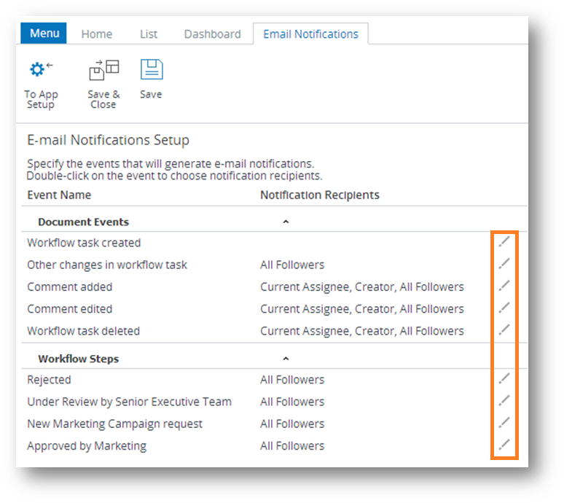Viewport: 564px width, 503px height.
Task: Click pencil for Other changes in workflow task
Action: click(504, 264)
